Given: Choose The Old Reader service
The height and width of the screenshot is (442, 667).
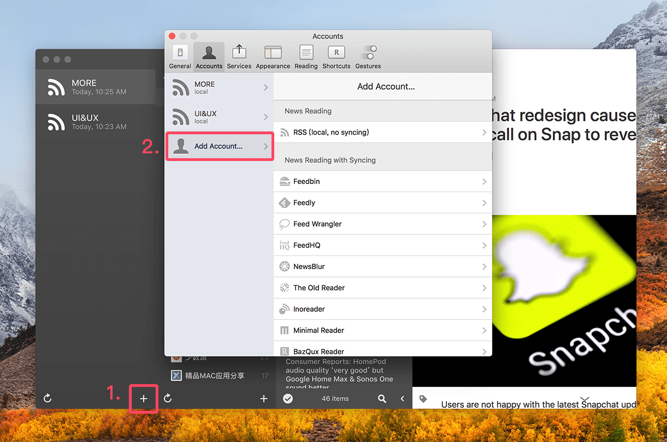Looking at the screenshot, I should 383,288.
